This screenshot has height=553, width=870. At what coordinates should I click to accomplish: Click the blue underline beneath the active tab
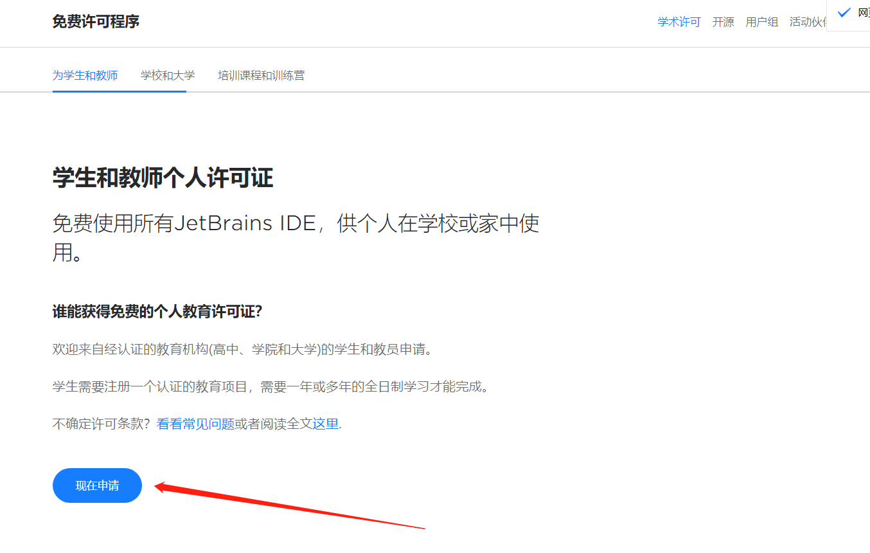[x=118, y=93]
